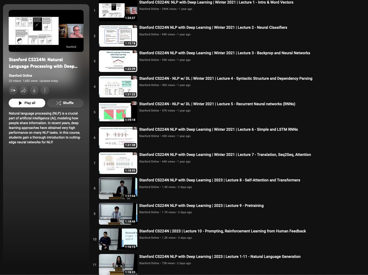
Task: Open Lecture 7 Translation, Seq2Seq, Attention title
Action: [225, 154]
